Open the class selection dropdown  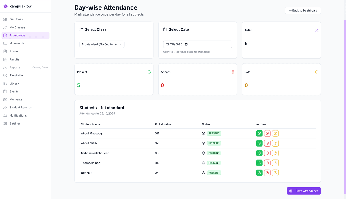[x=102, y=44]
